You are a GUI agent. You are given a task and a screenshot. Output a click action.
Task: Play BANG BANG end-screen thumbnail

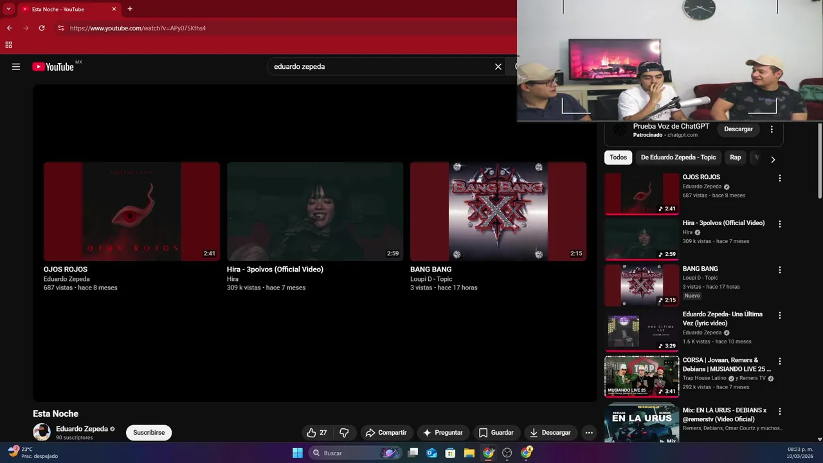pos(498,212)
